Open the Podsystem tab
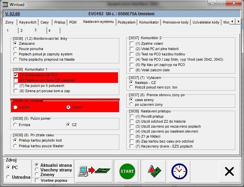Viewport: 244px width, 187px height. pyautogui.click(x=126, y=22)
